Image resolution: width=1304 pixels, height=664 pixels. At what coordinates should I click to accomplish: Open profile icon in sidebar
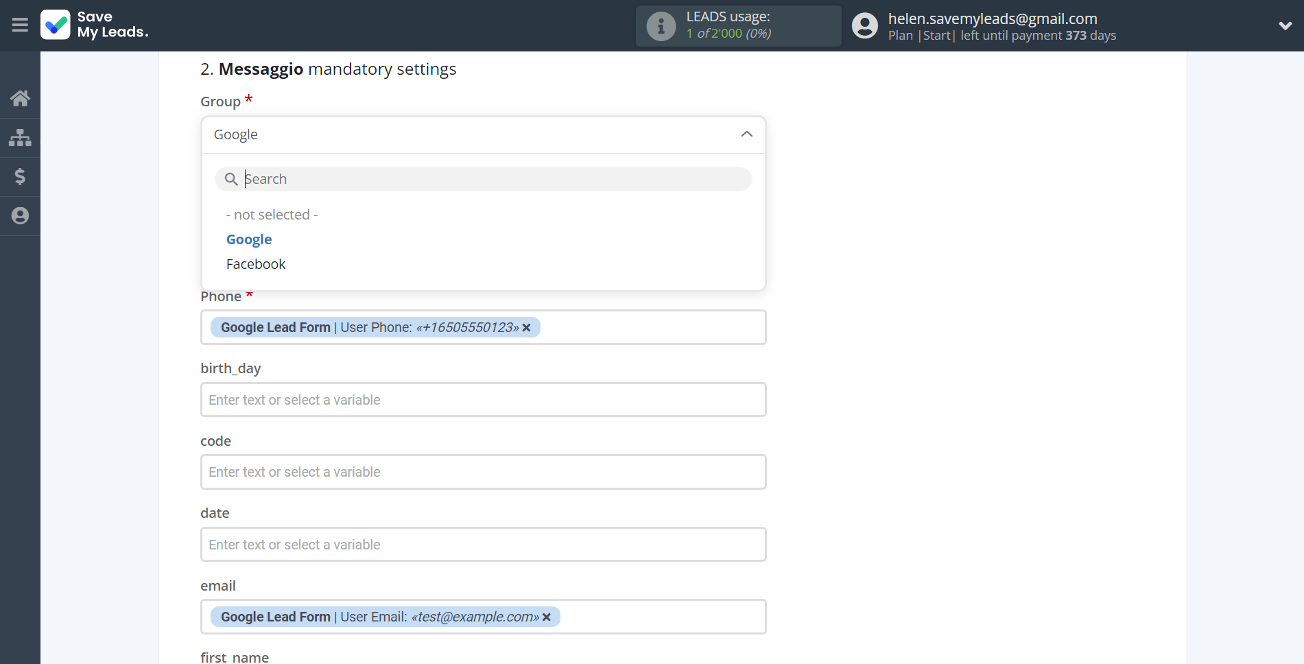[x=20, y=216]
